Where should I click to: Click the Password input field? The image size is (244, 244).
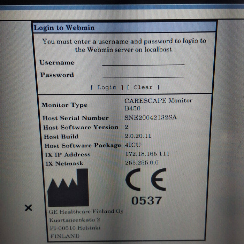[x=143, y=75]
